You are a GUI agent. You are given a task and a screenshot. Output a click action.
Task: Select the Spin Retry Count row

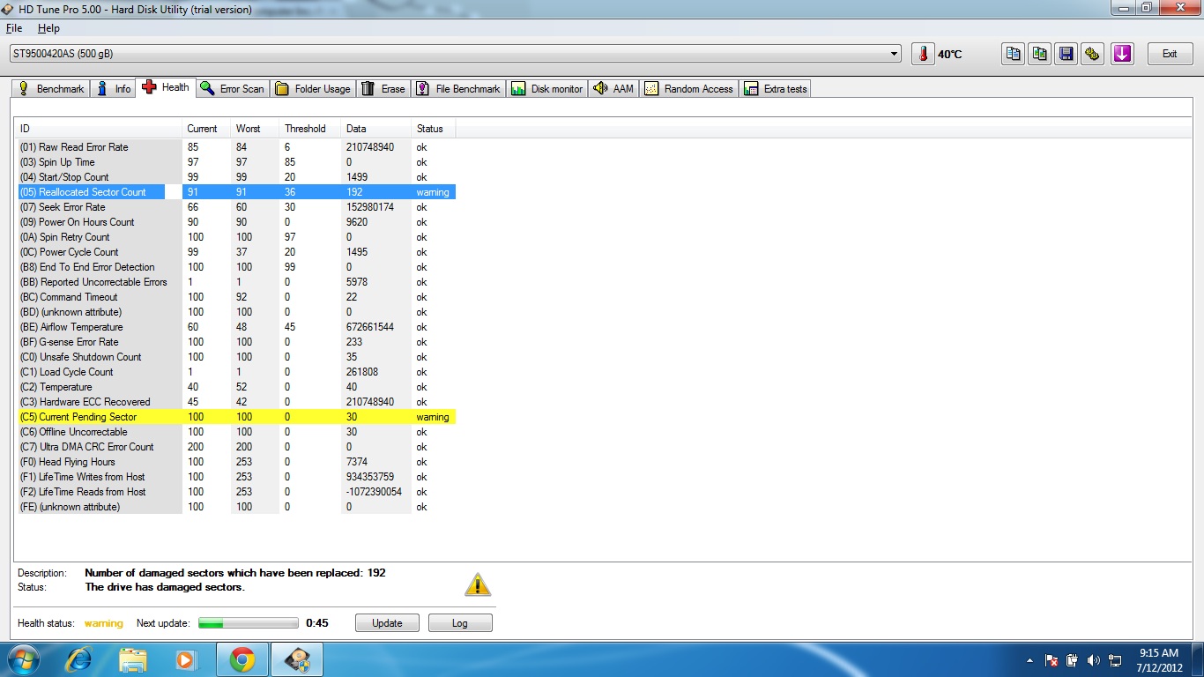tap(235, 237)
